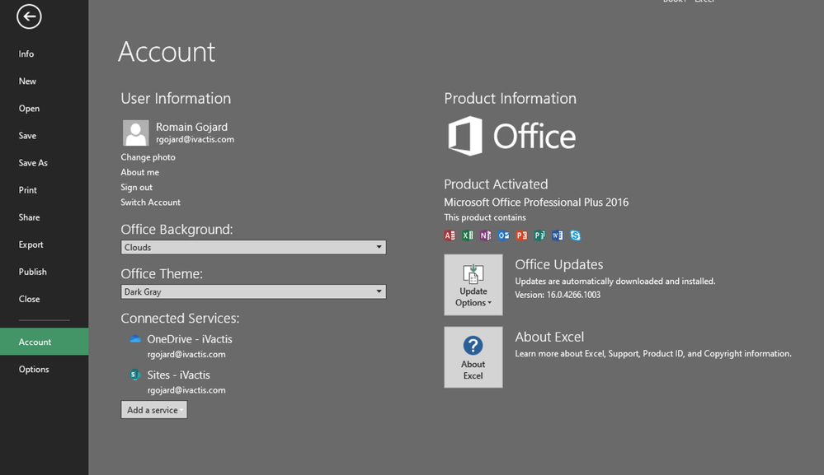
Task: Click the SharePoint Sites icon
Action: click(x=134, y=375)
